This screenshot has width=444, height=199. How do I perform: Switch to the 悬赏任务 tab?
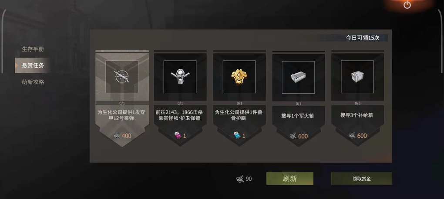point(33,65)
